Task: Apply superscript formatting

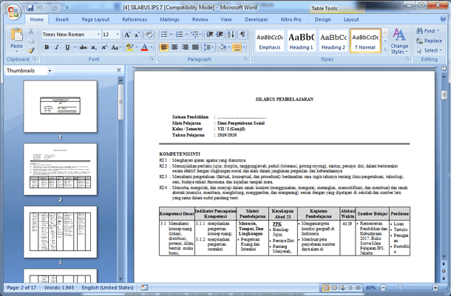Action: (x=104, y=47)
